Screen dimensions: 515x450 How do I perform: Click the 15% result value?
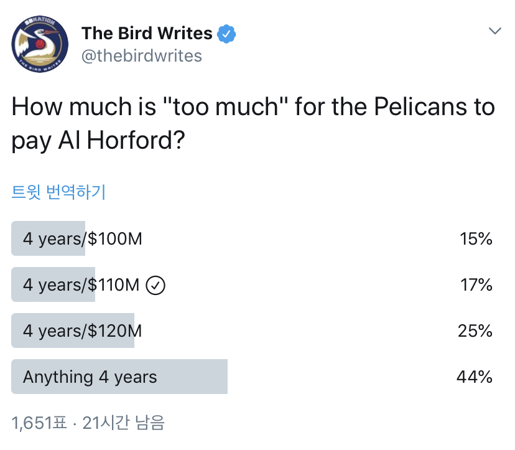(x=476, y=238)
